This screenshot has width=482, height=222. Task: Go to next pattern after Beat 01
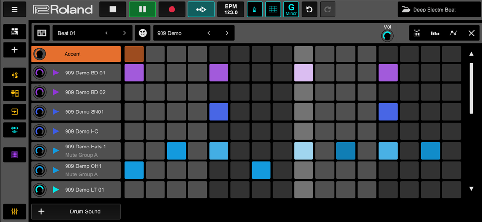point(124,33)
